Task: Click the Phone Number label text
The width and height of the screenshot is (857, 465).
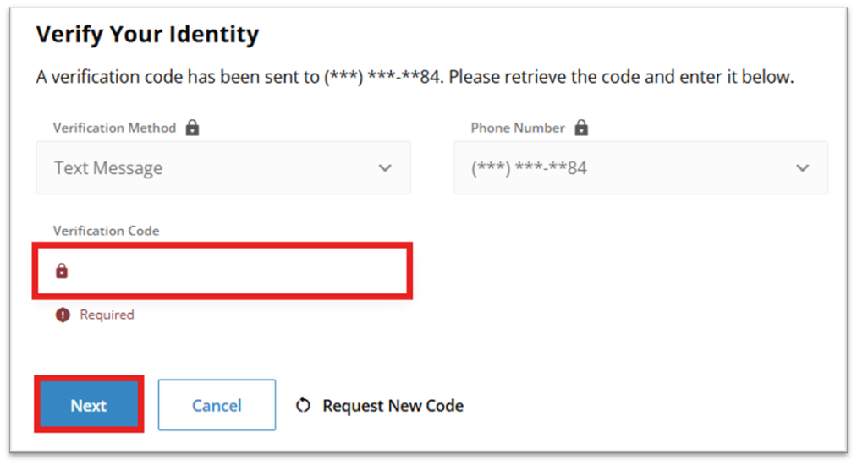Action: (x=518, y=129)
